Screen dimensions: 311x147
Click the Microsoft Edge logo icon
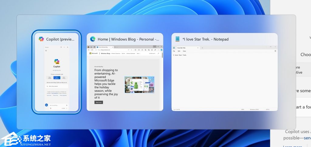point(93,39)
